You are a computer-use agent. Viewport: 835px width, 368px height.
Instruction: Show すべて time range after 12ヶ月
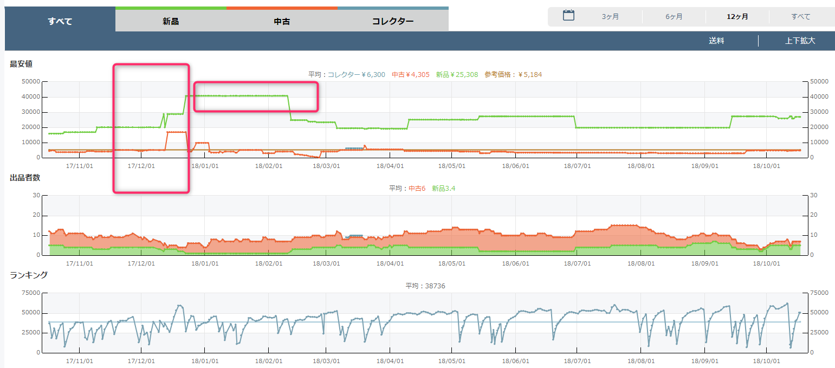coord(800,17)
